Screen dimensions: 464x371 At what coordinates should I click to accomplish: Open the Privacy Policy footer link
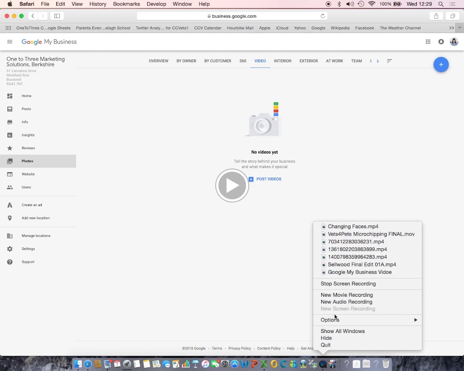click(240, 348)
